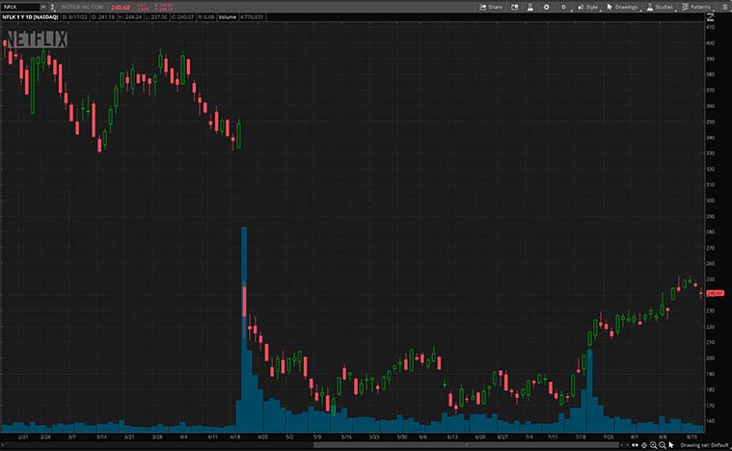Open the Patterns menu

(696, 7)
